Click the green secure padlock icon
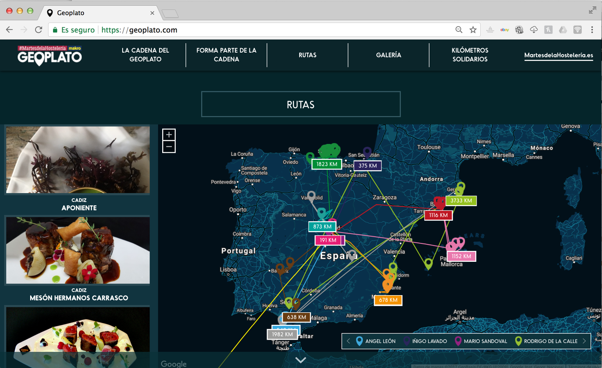 coord(55,30)
